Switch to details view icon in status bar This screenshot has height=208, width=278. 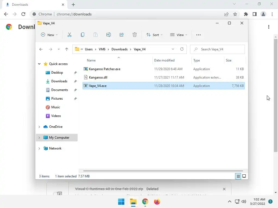(238, 176)
